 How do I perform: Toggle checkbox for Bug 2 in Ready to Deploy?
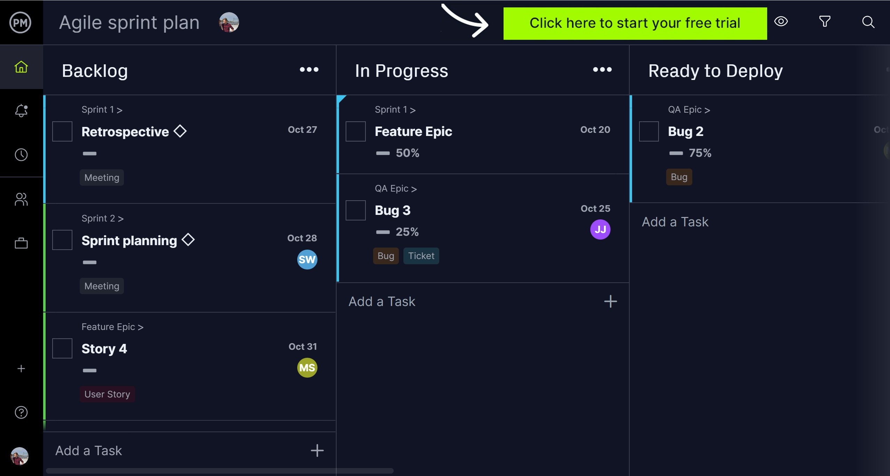649,131
